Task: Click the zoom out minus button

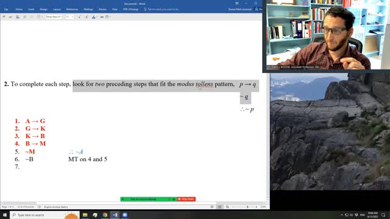Action: click(x=233, y=207)
